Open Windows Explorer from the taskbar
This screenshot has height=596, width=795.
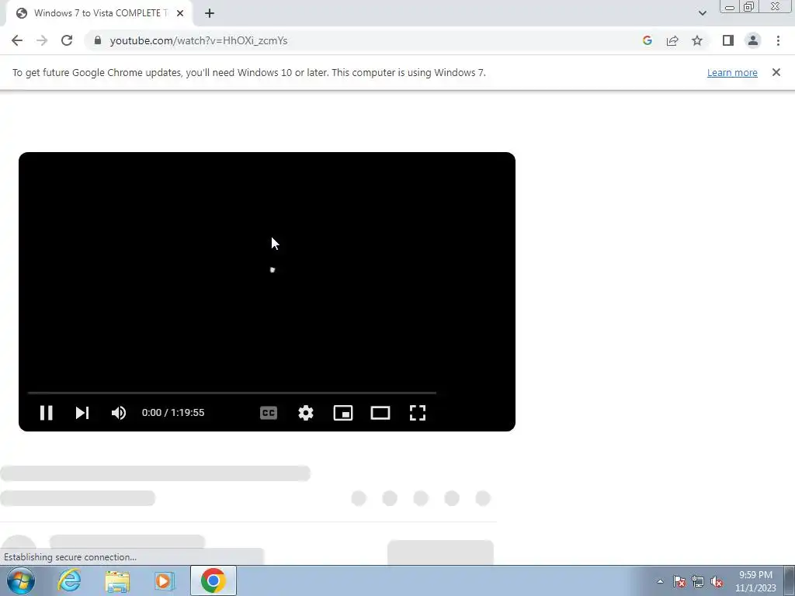coord(117,580)
